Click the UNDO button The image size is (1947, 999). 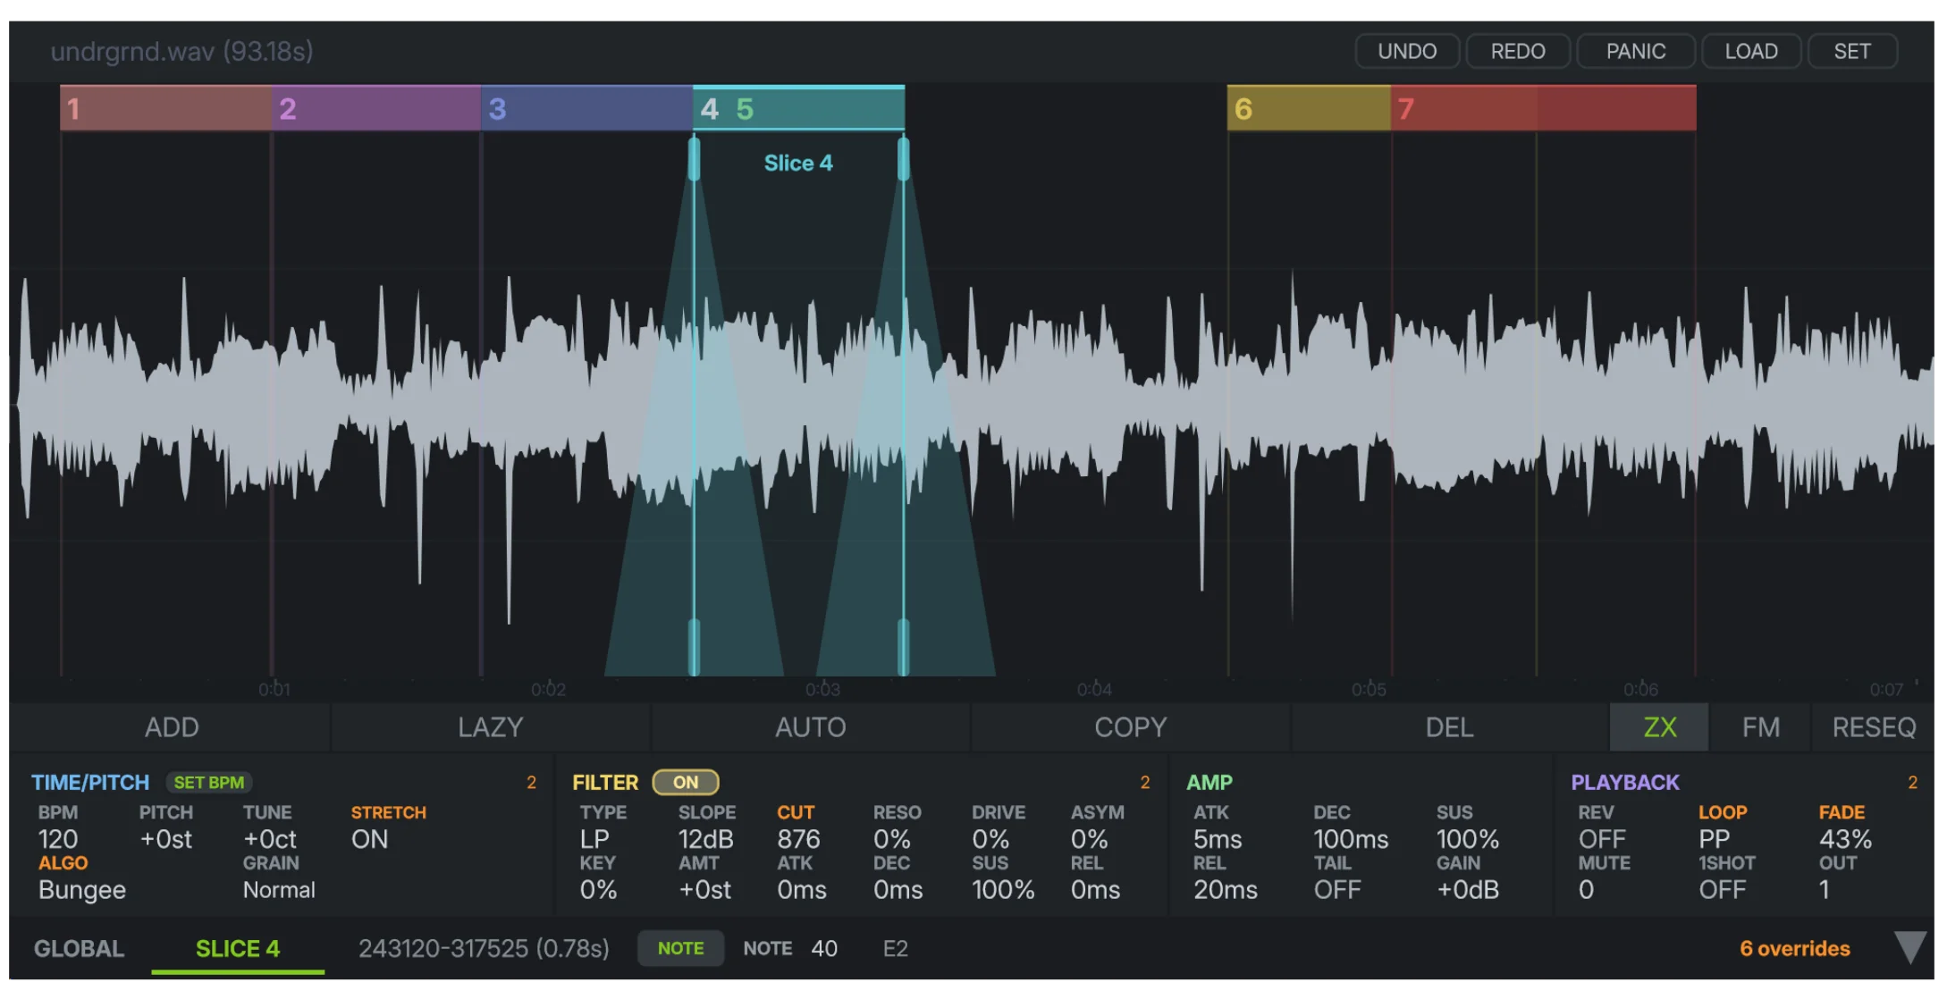1407,50
